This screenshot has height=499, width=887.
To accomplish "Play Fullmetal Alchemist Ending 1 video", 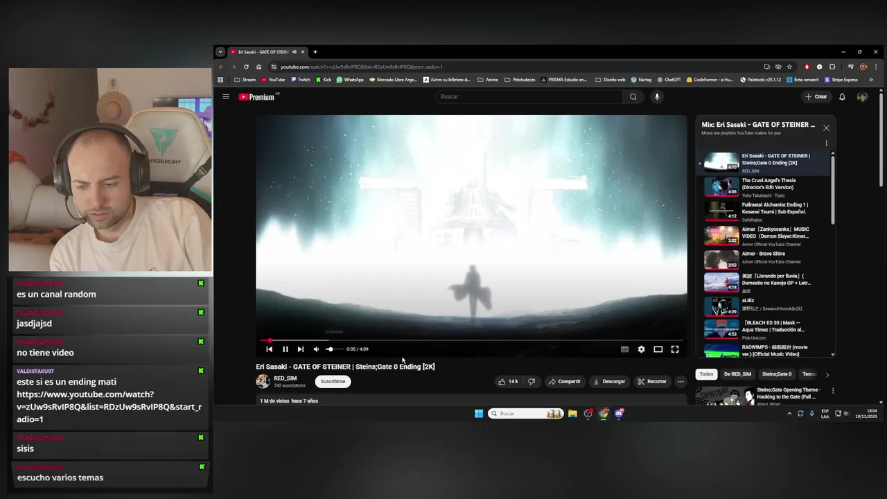I will tap(765, 211).
